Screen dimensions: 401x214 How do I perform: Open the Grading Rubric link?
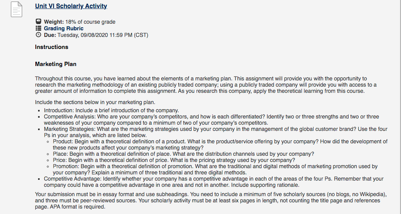point(63,28)
